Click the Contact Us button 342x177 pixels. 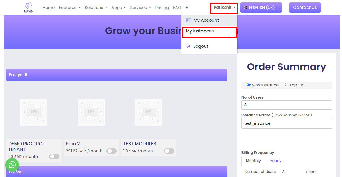click(305, 8)
